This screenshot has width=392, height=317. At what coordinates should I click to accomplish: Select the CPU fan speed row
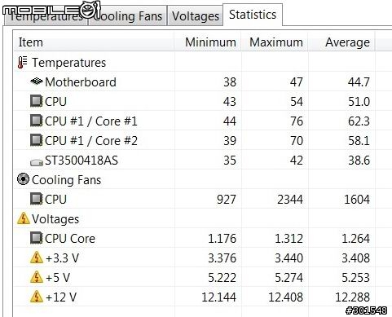[x=195, y=199]
